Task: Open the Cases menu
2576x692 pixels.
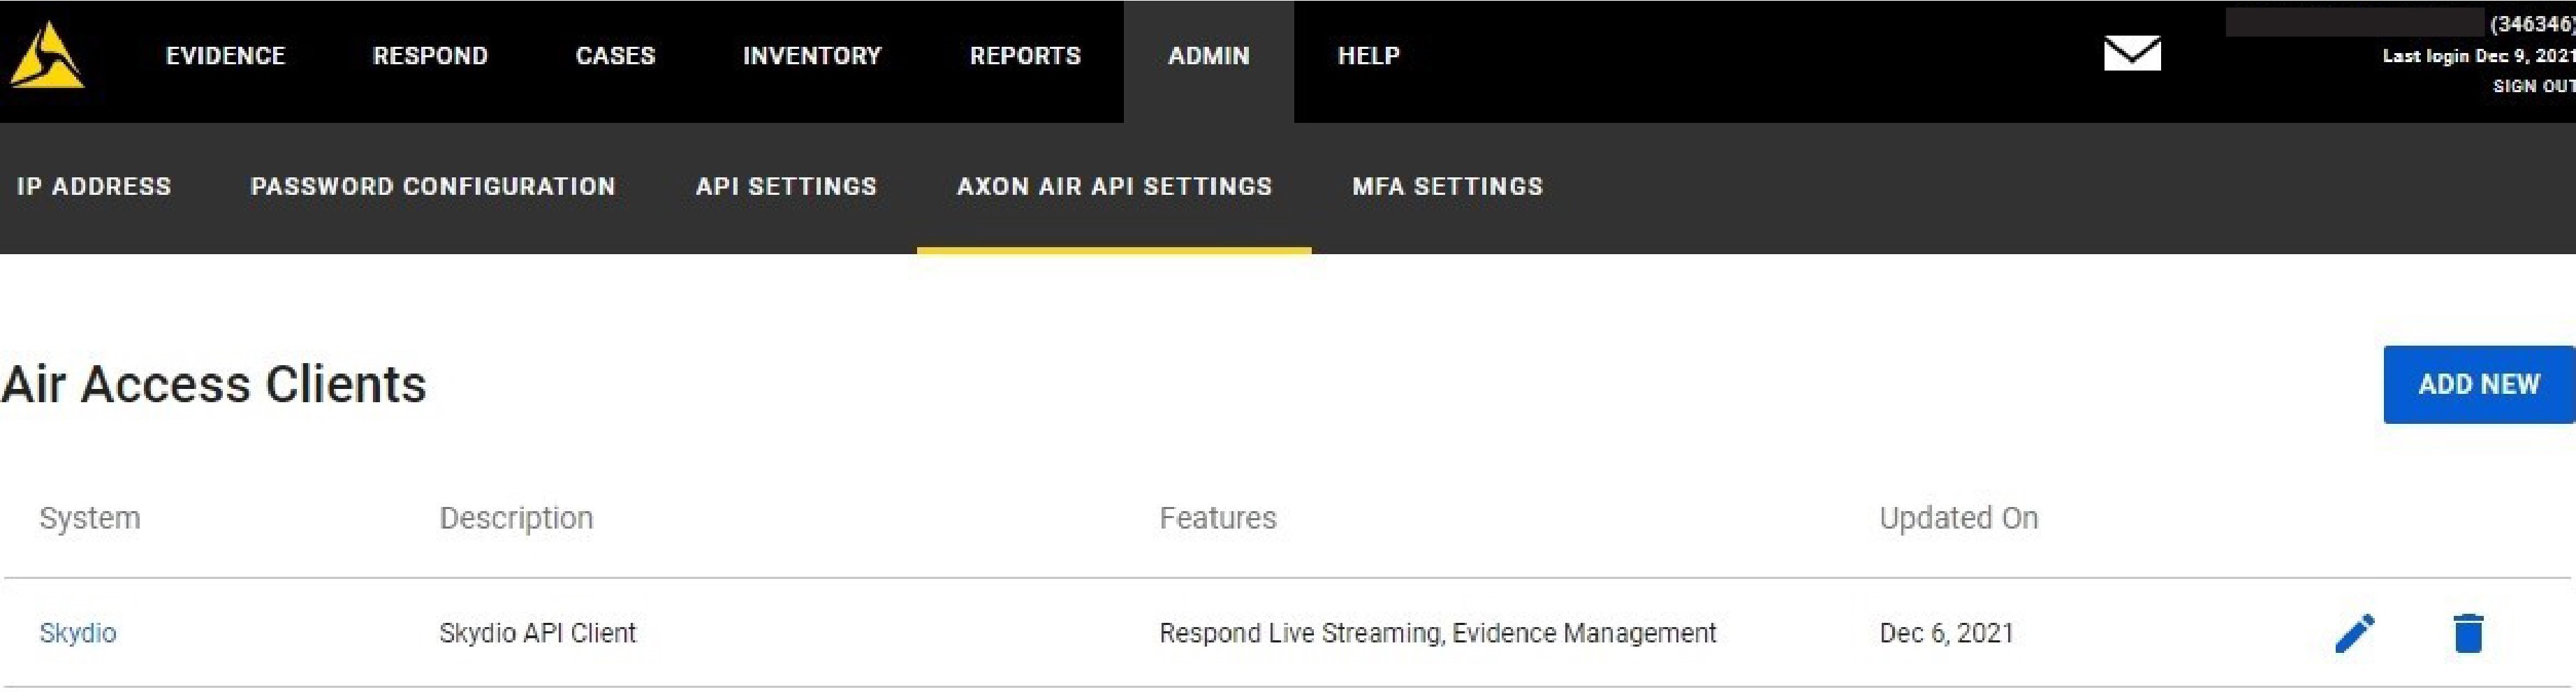Action: coord(615,56)
